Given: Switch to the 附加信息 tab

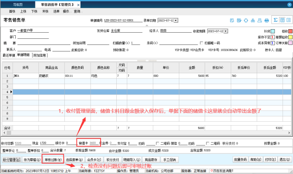Looking at the screenshot, I should (40, 55).
